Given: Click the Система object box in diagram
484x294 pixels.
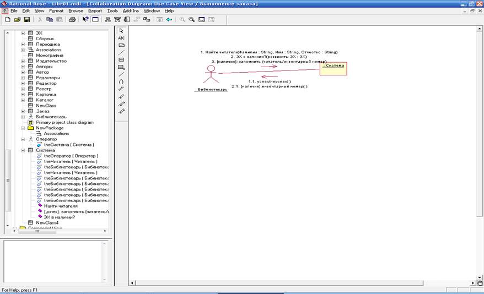Looking at the screenshot, I should pyautogui.click(x=334, y=68).
